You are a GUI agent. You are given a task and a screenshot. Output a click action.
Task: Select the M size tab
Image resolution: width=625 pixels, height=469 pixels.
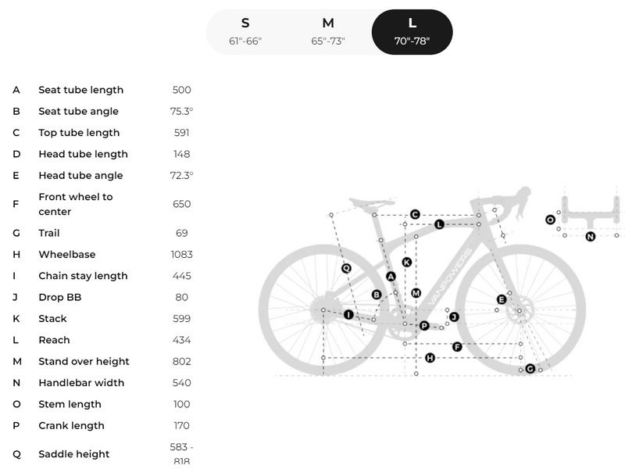coord(328,32)
